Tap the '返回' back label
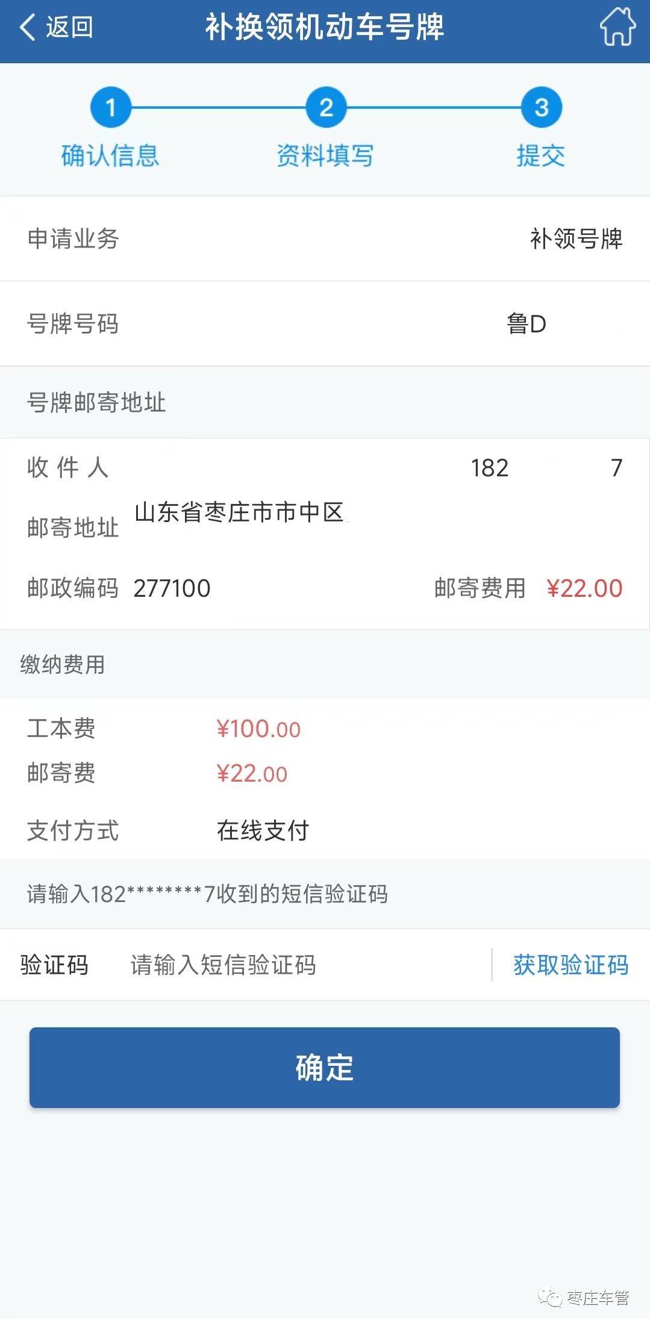Screen dimensions: 650x1326 pyautogui.click(x=66, y=28)
